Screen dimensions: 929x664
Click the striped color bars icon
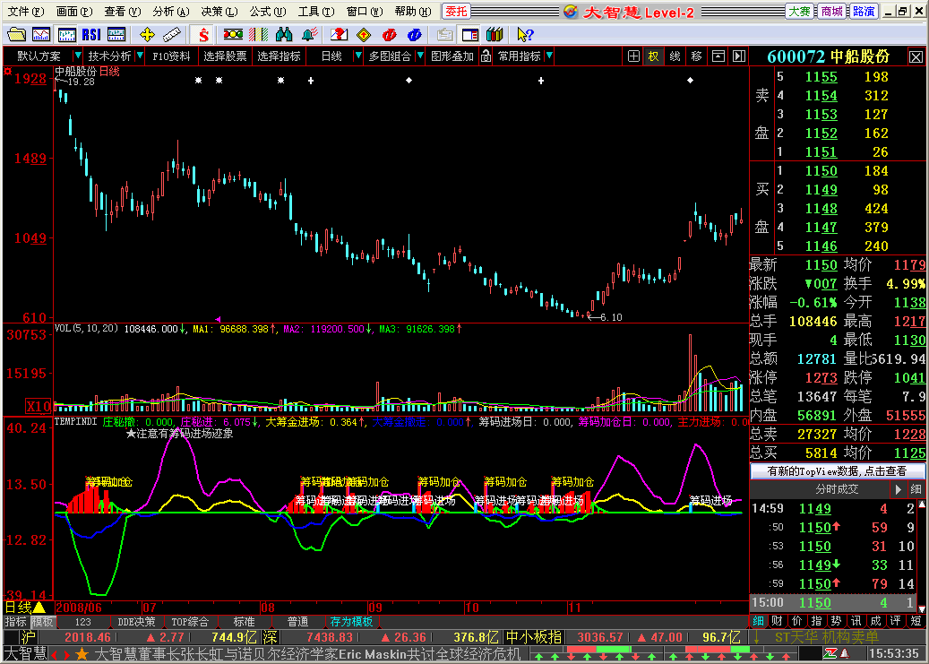[x=258, y=34]
